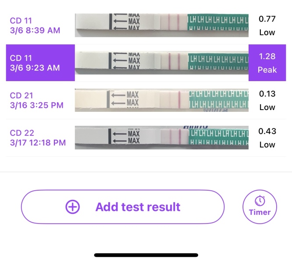View the CD 21 test strip image
Image resolution: width=292 pixels, height=263 pixels.
[x=161, y=100]
